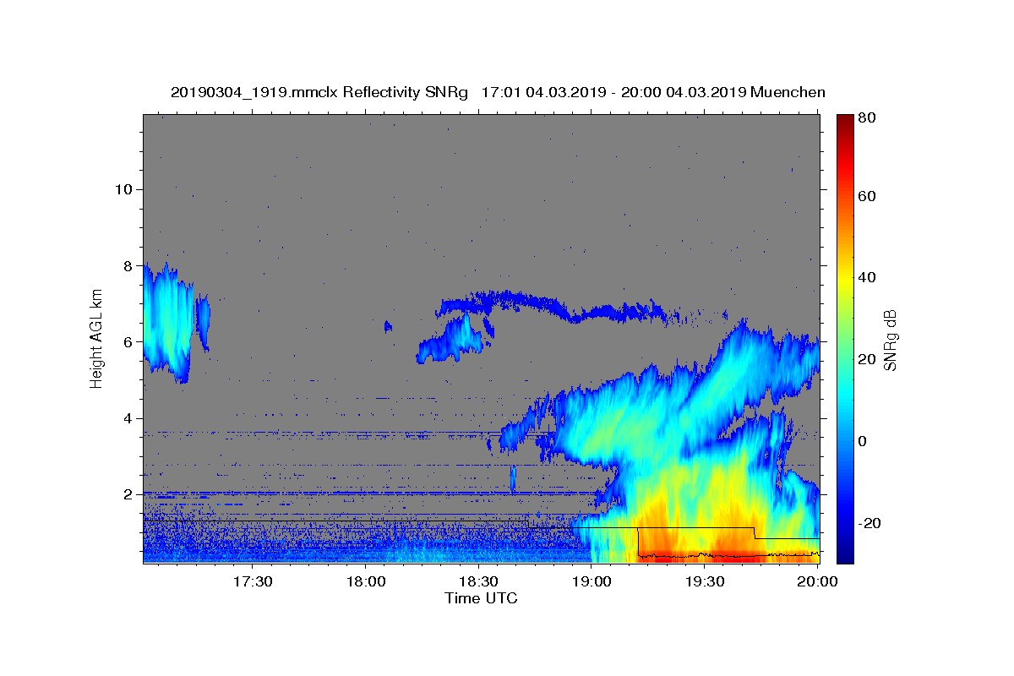Click the height tick label 8

[x=128, y=265]
